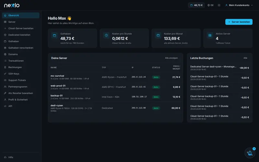Click the server icon in sidebar
Image resolution: width=259 pixels, height=162 pixels.
point(5,22)
